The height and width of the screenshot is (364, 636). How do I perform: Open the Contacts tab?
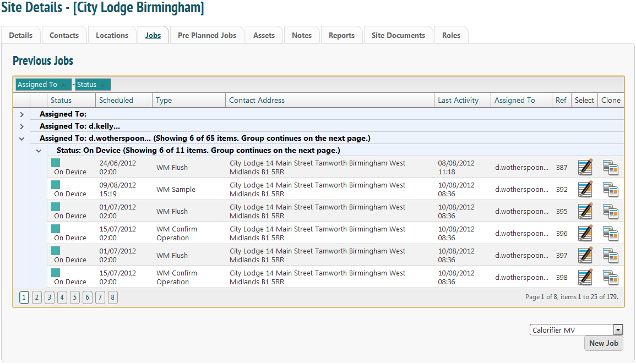[64, 35]
